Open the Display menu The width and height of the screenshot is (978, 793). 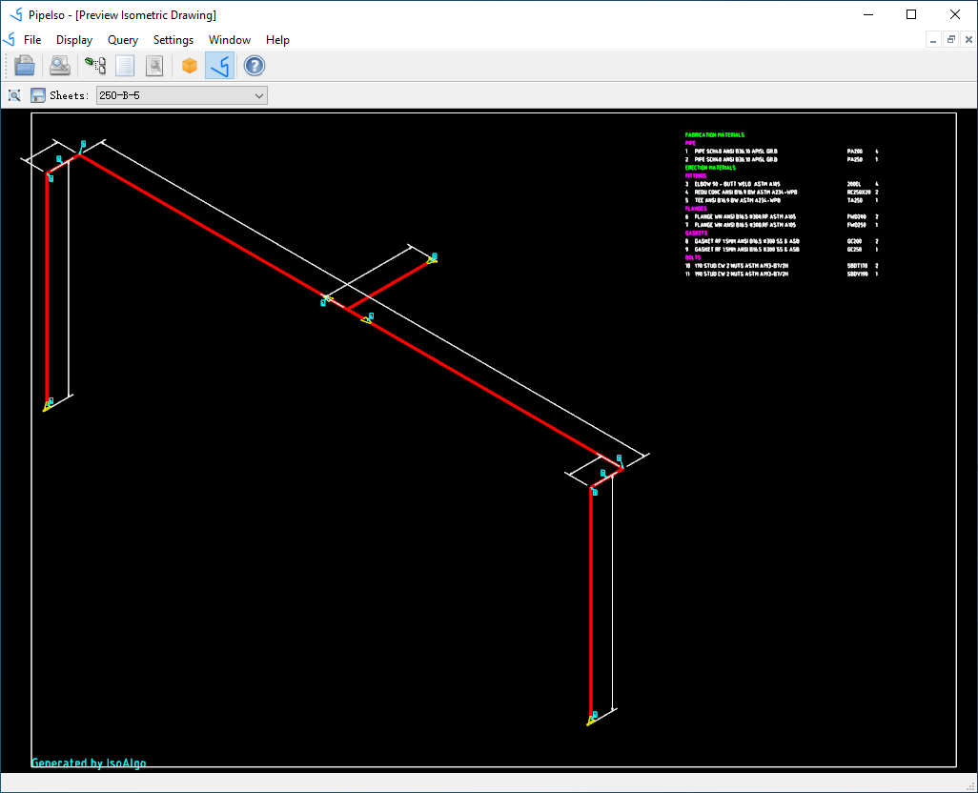tap(74, 40)
